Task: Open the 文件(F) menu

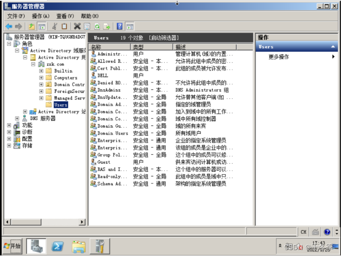Action: pos(16,16)
